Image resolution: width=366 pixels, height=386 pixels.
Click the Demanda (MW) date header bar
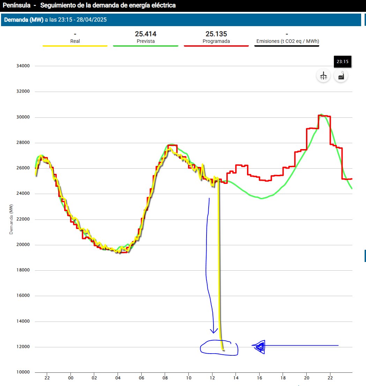click(x=181, y=20)
